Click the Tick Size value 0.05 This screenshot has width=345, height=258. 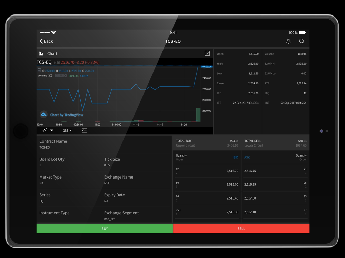107,165
